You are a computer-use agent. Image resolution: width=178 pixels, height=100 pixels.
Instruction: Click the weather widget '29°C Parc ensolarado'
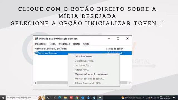[x=131, y=97]
